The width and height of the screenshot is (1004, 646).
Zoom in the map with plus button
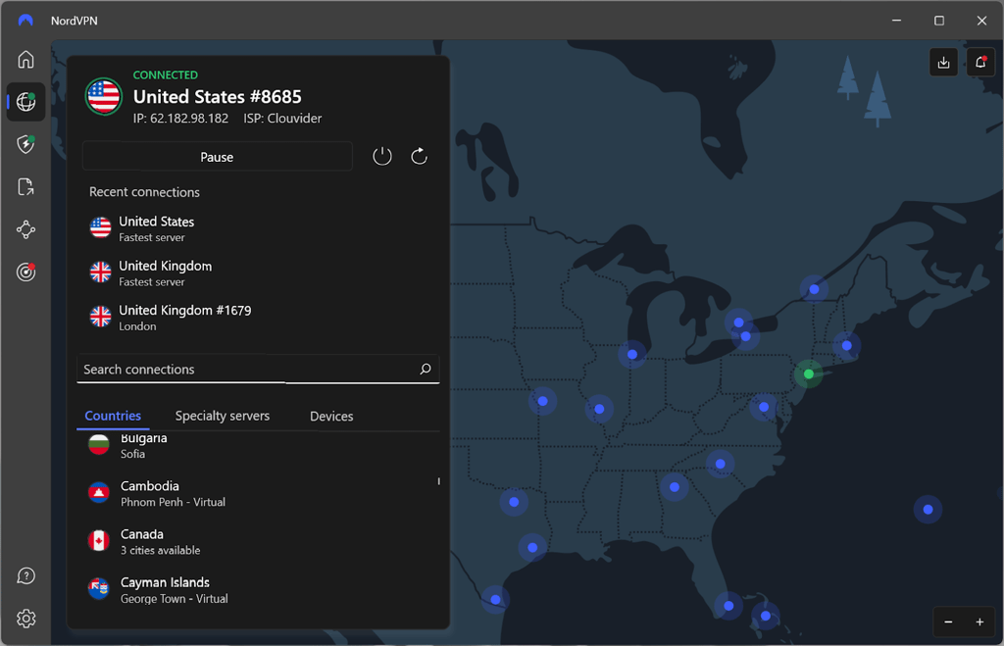click(979, 622)
